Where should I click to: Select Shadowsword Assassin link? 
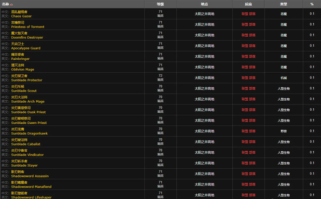29,176
